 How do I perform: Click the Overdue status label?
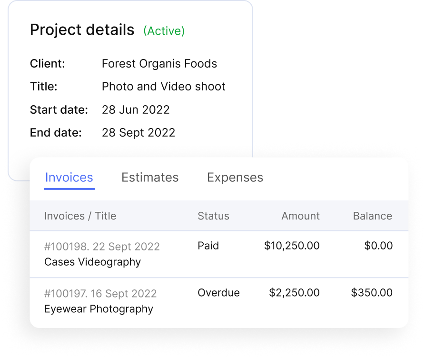click(218, 292)
